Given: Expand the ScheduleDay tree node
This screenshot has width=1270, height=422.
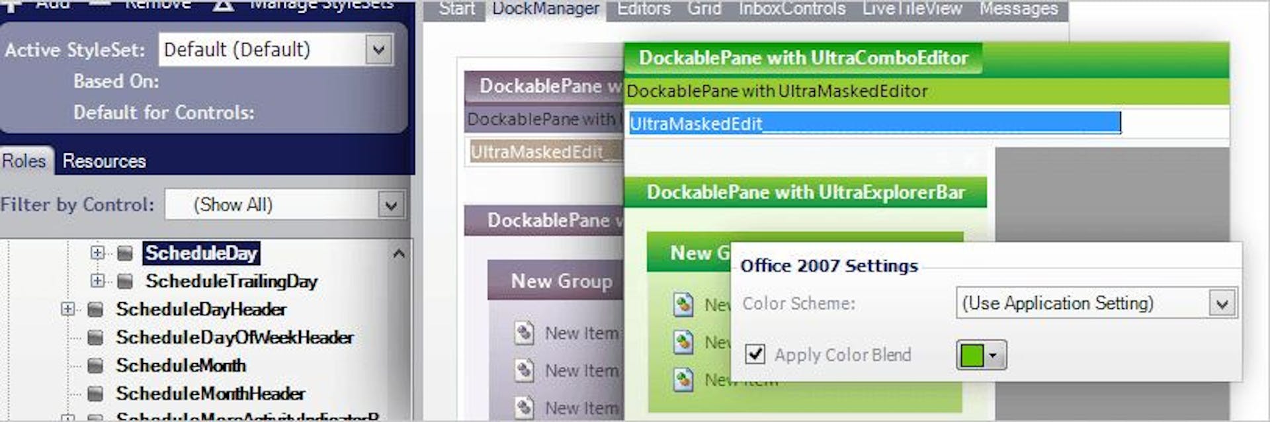Looking at the screenshot, I should 97,253.
